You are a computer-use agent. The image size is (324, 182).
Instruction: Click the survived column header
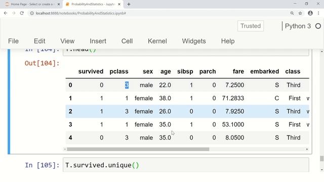(x=91, y=71)
